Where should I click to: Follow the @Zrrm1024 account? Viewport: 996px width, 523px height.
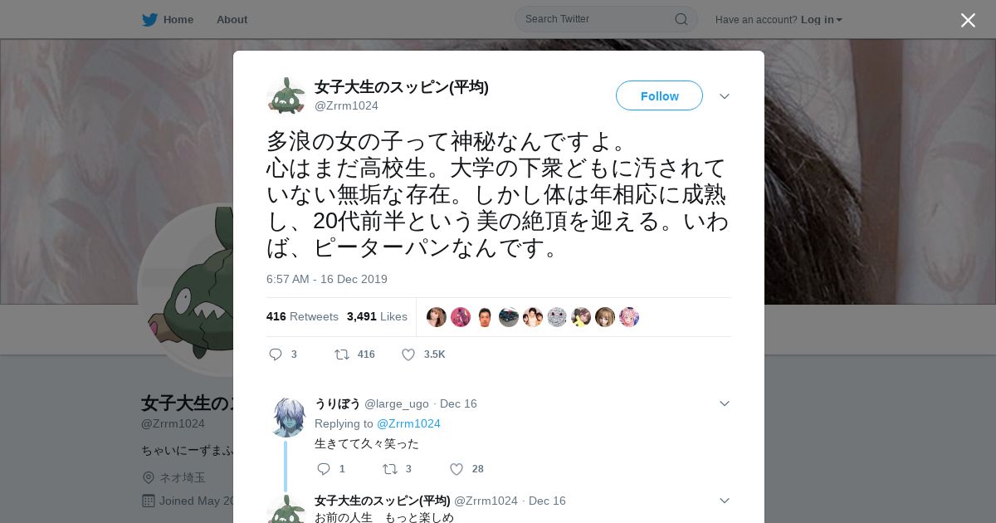click(x=659, y=95)
